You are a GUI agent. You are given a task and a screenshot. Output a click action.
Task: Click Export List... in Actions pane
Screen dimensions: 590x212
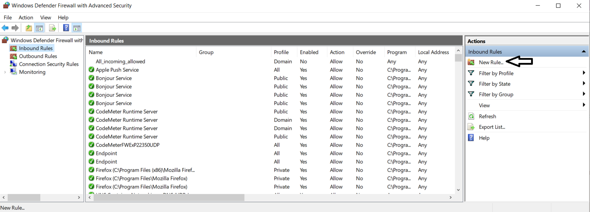[x=492, y=127]
